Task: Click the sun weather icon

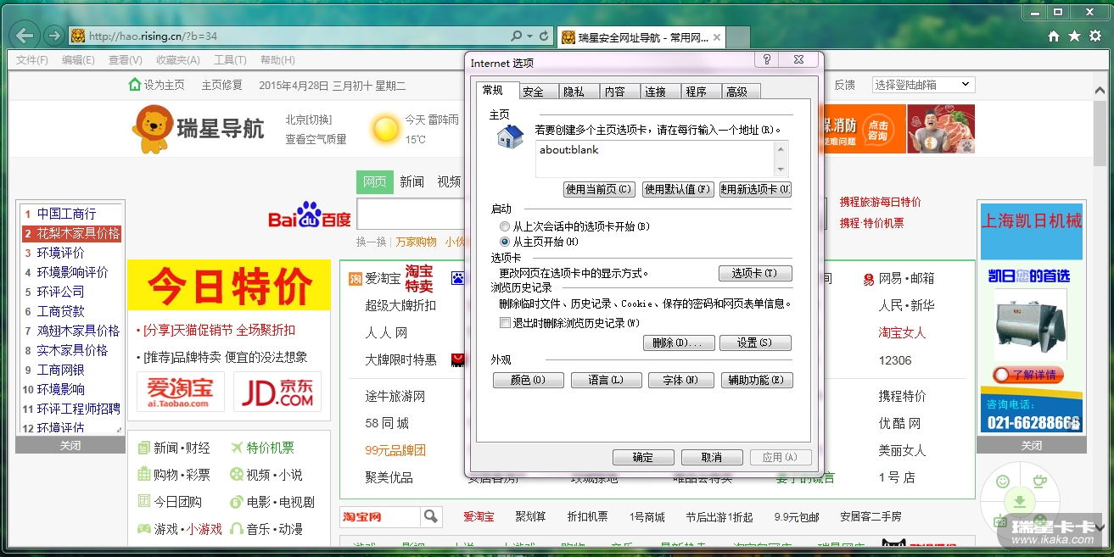Action: click(x=386, y=129)
